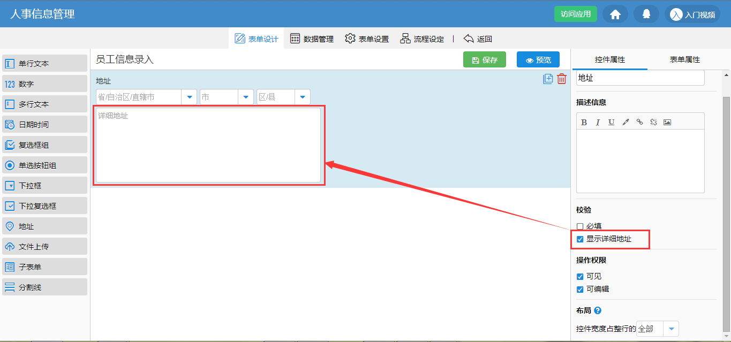Screen dimensions: 731x342
Task: Switch to 表单设计 tab
Action: tap(257, 39)
